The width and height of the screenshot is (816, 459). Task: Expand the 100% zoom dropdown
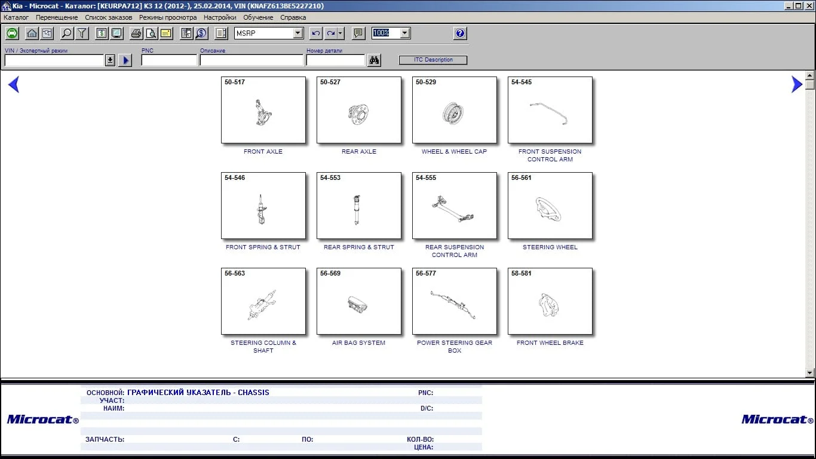coord(405,33)
